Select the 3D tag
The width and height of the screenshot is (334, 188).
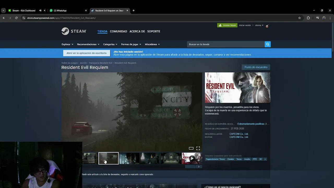coord(260,159)
